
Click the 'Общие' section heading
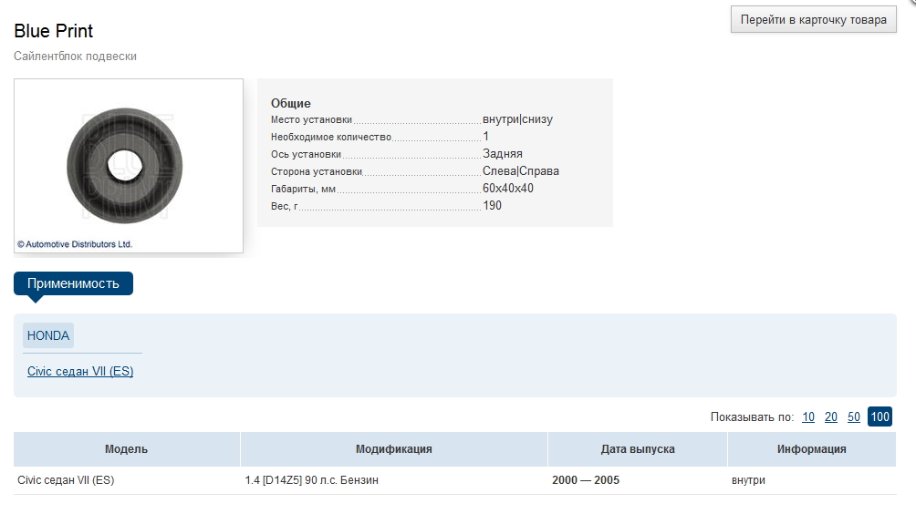coord(290,103)
